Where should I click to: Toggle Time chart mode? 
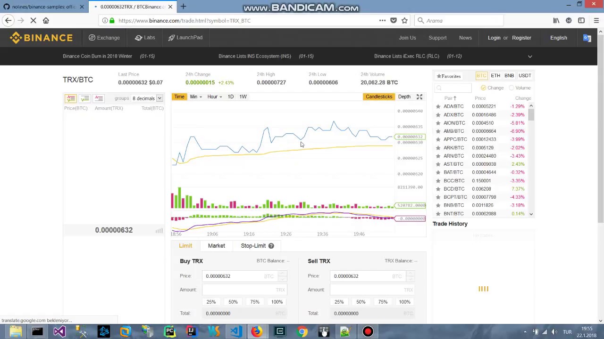pyautogui.click(x=179, y=97)
